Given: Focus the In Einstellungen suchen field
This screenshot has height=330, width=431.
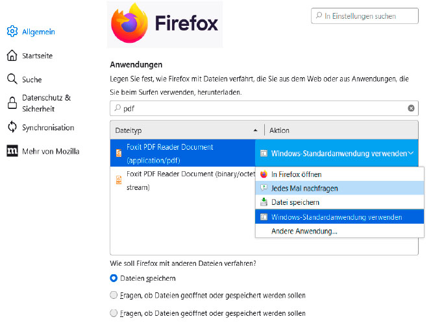Looking at the screenshot, I should 365,16.
